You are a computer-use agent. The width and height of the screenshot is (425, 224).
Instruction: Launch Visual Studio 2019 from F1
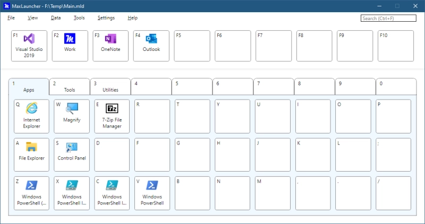[29, 46]
